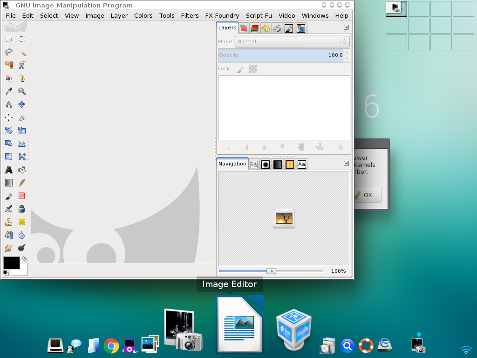The height and width of the screenshot is (358, 477).
Task: Select the Paintbrush tool
Action: click(x=9, y=196)
